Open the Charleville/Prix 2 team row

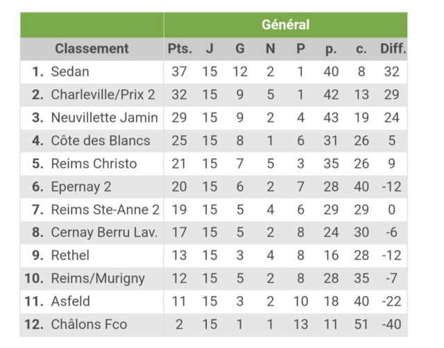coord(214,95)
